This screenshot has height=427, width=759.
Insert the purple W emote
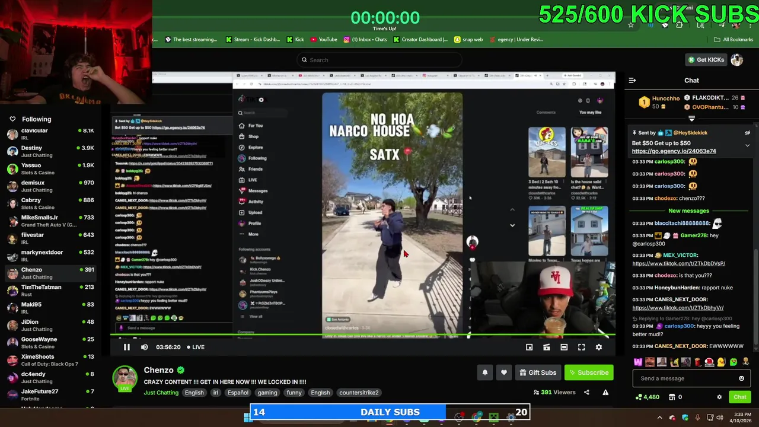click(638, 362)
